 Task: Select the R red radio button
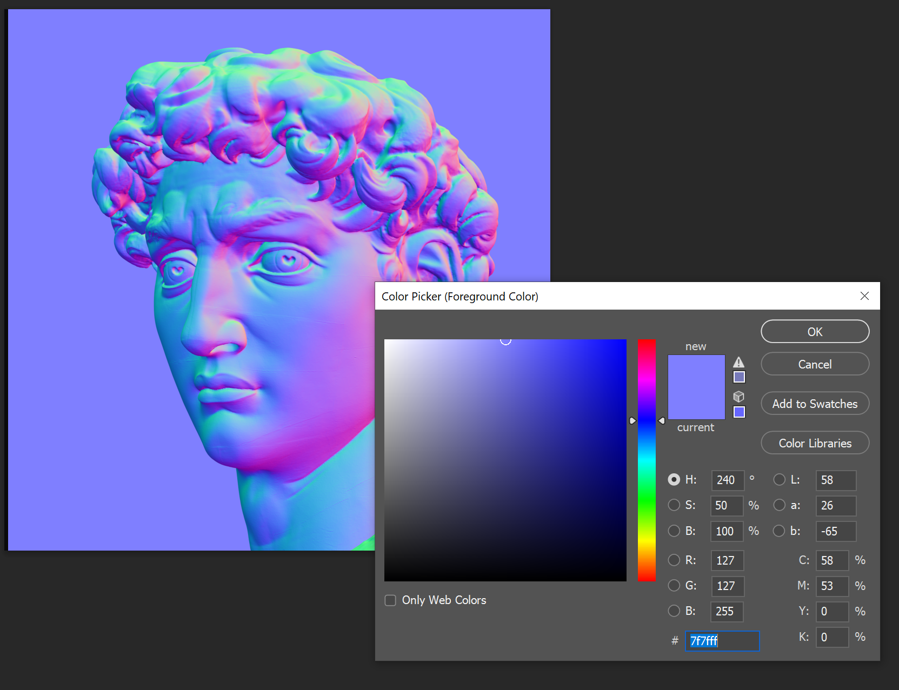[674, 560]
